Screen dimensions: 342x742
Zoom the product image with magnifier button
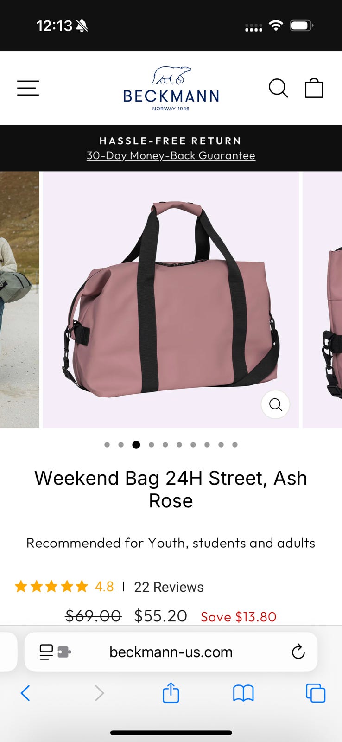[275, 404]
